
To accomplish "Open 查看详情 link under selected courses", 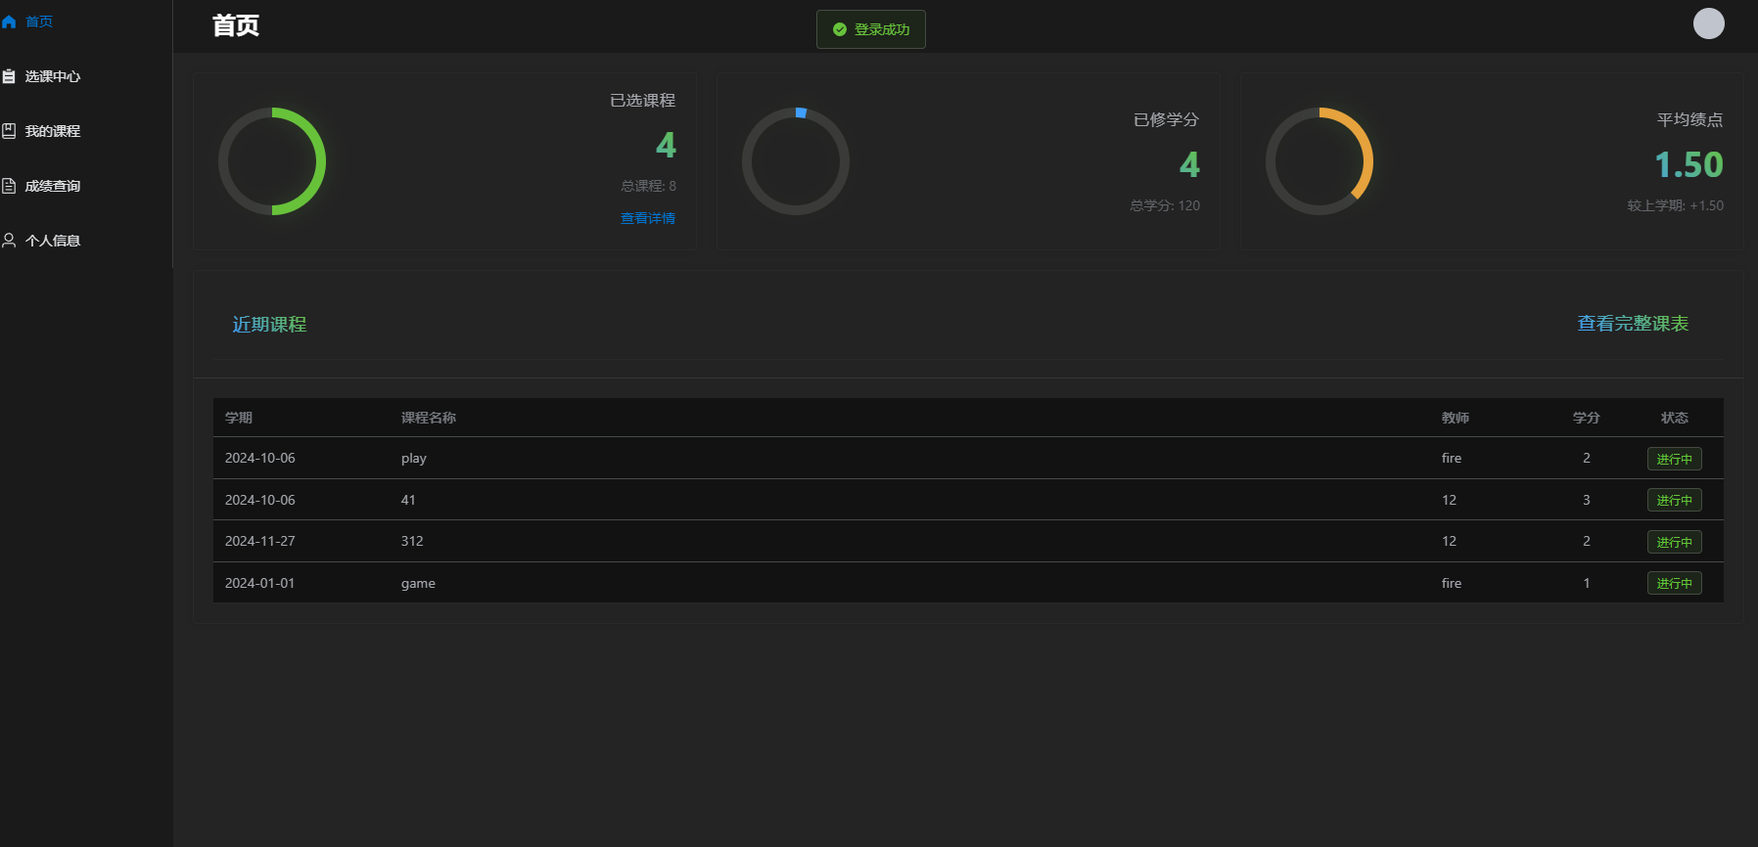I will coord(647,218).
